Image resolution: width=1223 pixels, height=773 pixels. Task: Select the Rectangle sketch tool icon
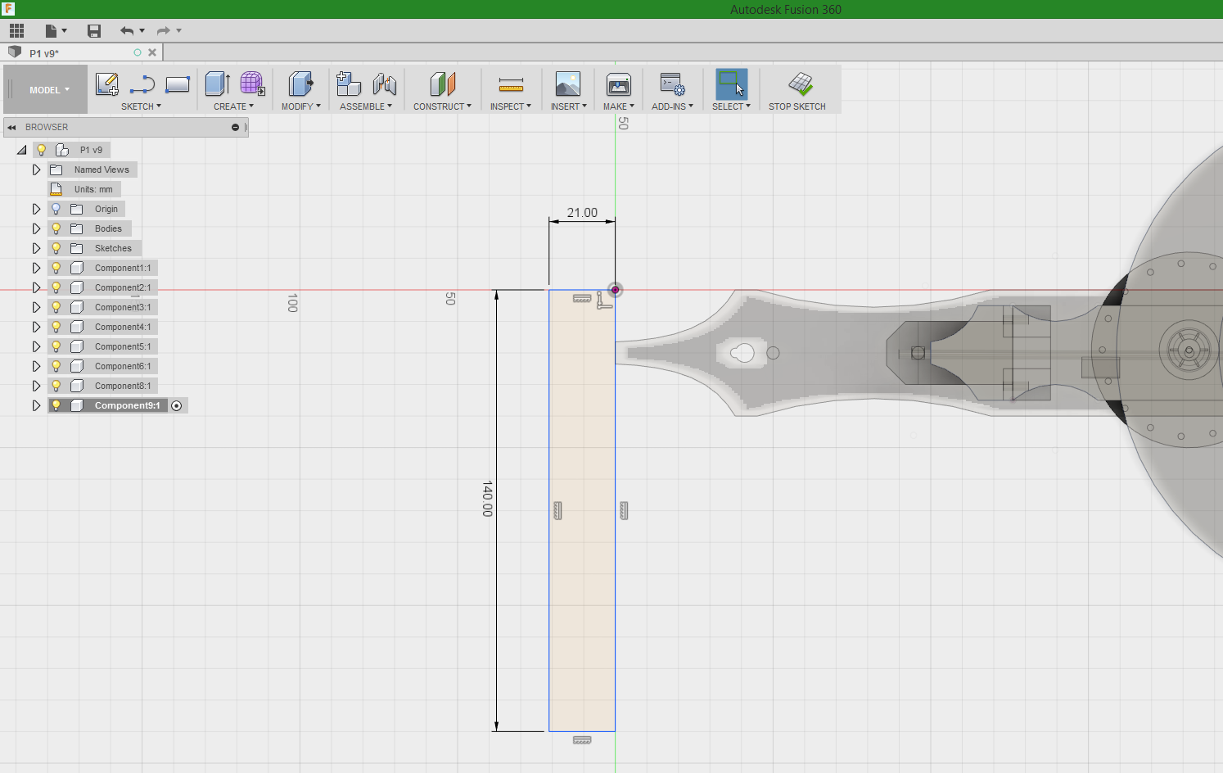pos(178,84)
